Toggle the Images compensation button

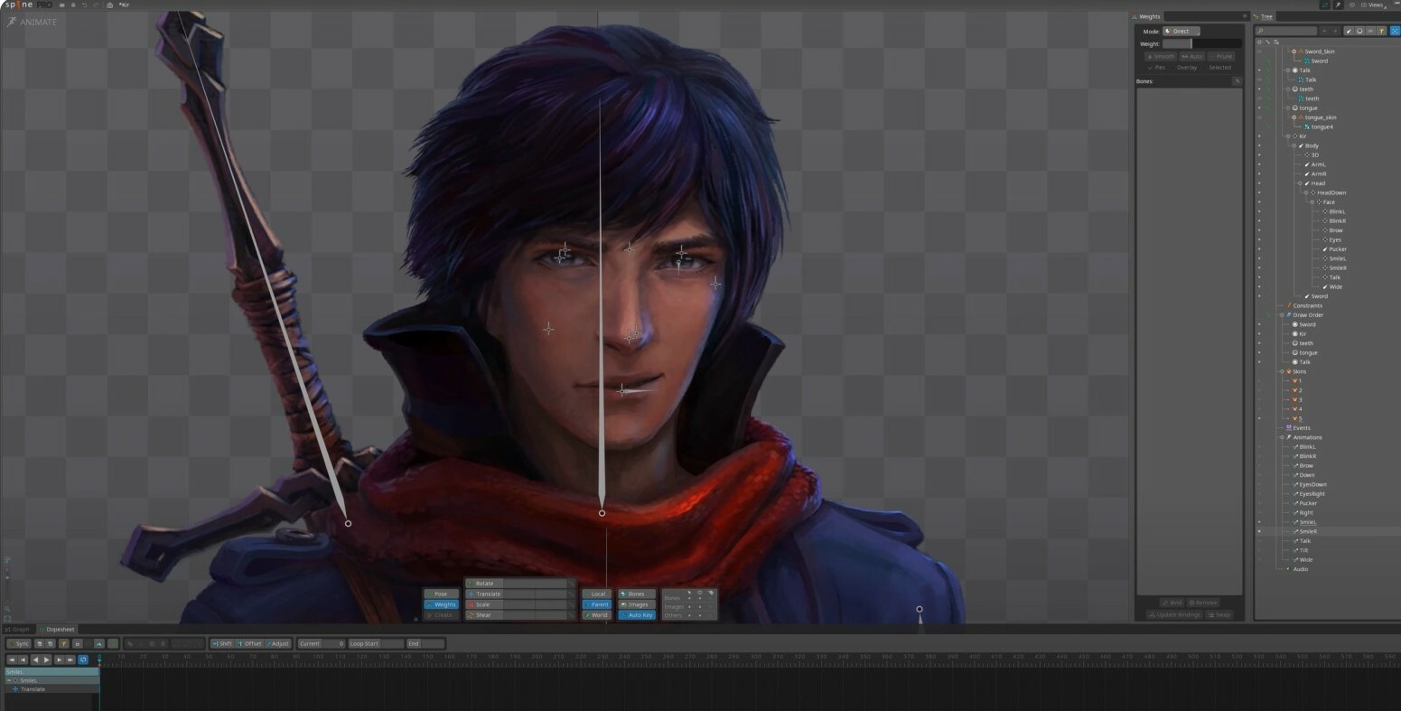[x=637, y=604]
